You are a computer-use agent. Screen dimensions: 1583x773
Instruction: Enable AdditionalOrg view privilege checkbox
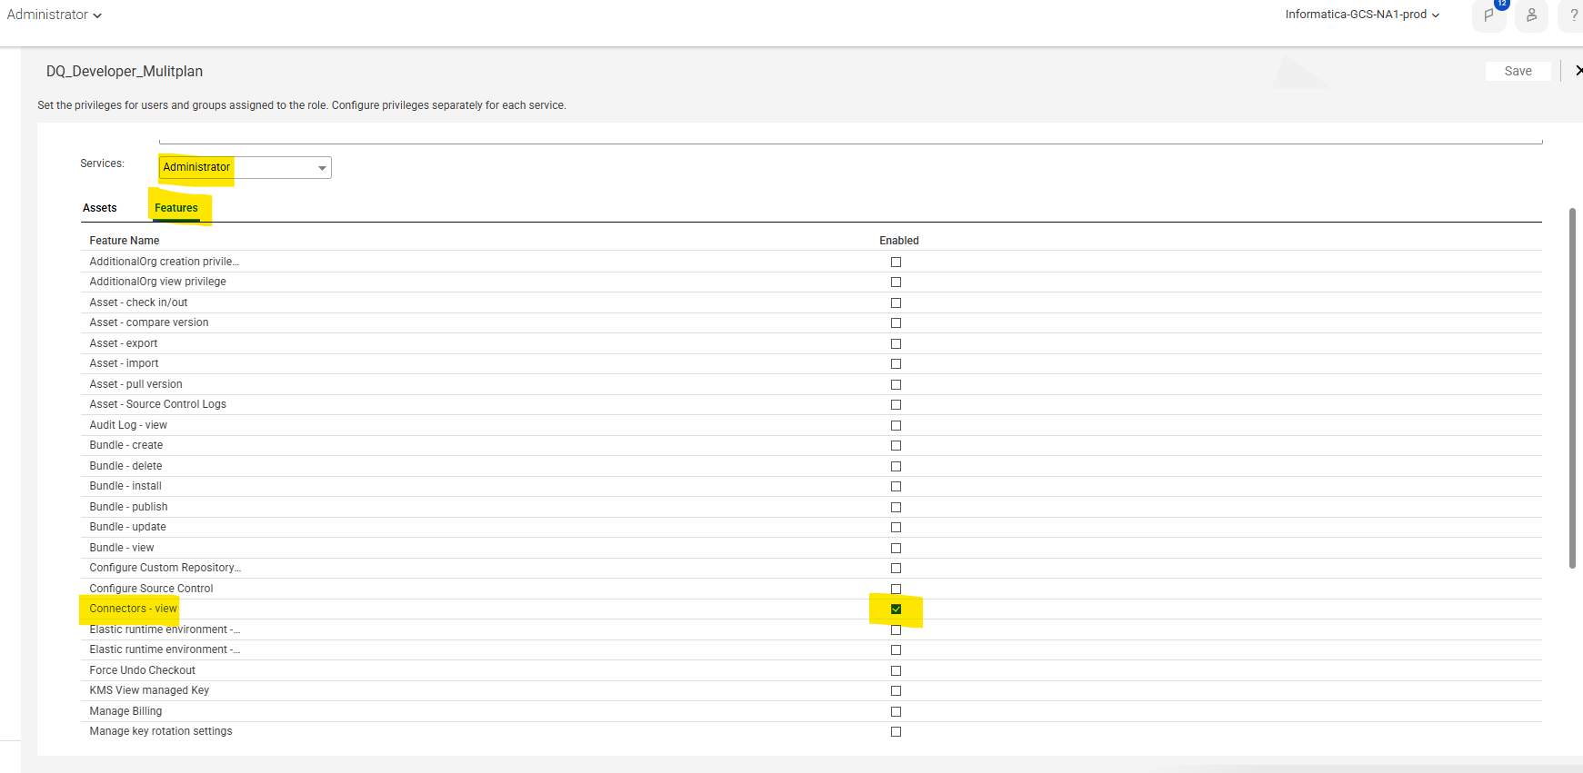pos(896,282)
